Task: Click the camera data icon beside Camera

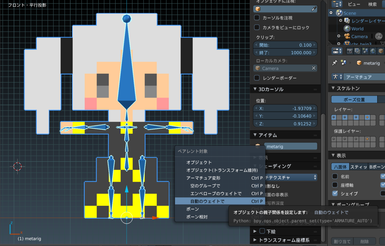Action: (379, 36)
